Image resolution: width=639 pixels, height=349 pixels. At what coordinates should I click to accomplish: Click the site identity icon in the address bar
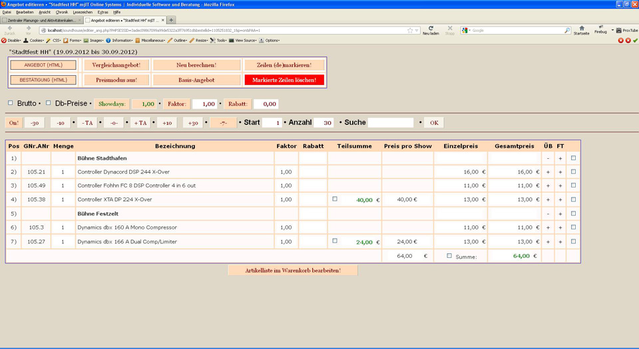(44, 31)
